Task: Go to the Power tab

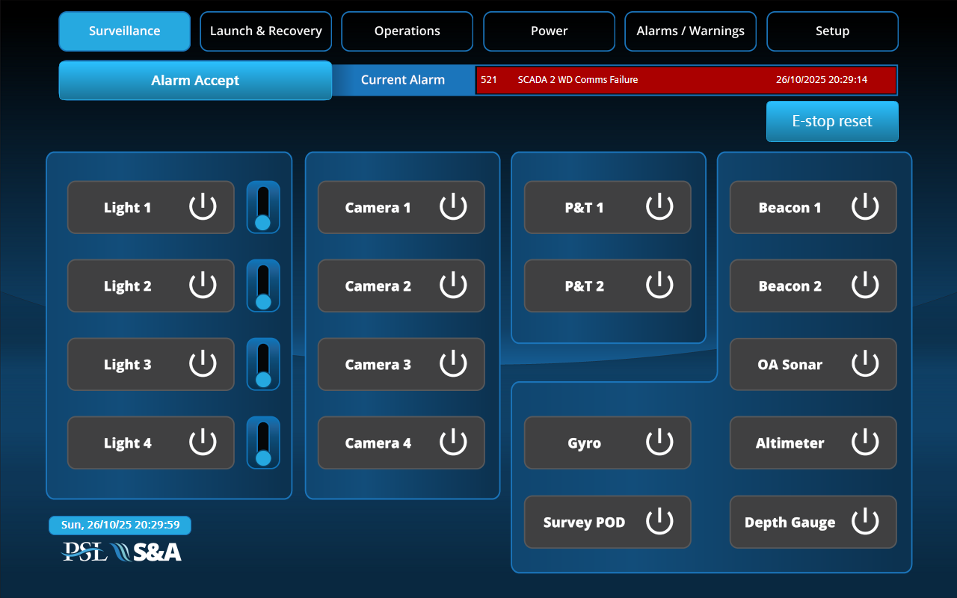Action: [x=549, y=31]
